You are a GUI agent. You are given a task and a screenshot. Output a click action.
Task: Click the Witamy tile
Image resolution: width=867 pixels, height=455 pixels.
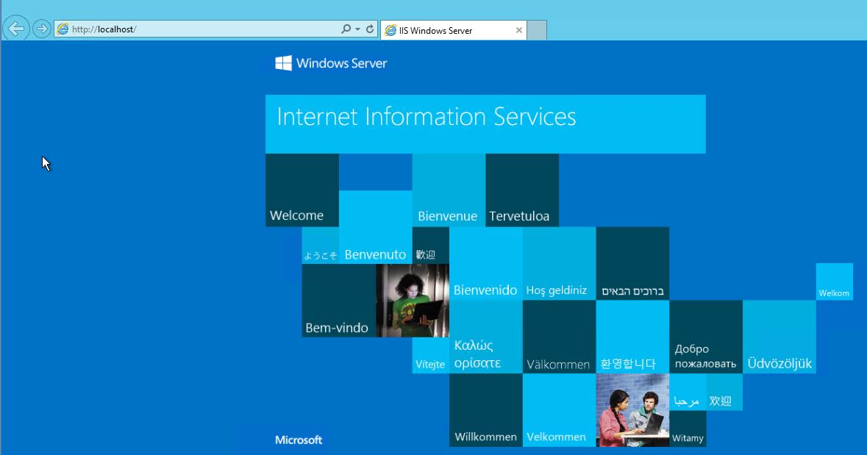coord(688,429)
